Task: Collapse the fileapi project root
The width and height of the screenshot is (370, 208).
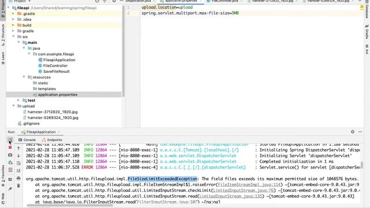Action: tap(9, 8)
